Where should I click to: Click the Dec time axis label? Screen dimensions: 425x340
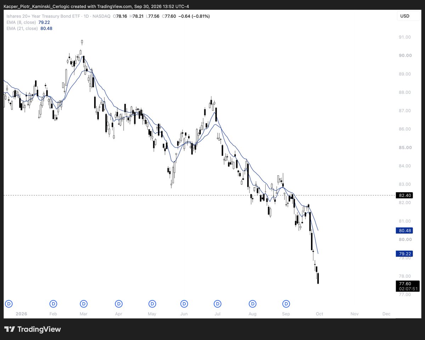(386, 314)
